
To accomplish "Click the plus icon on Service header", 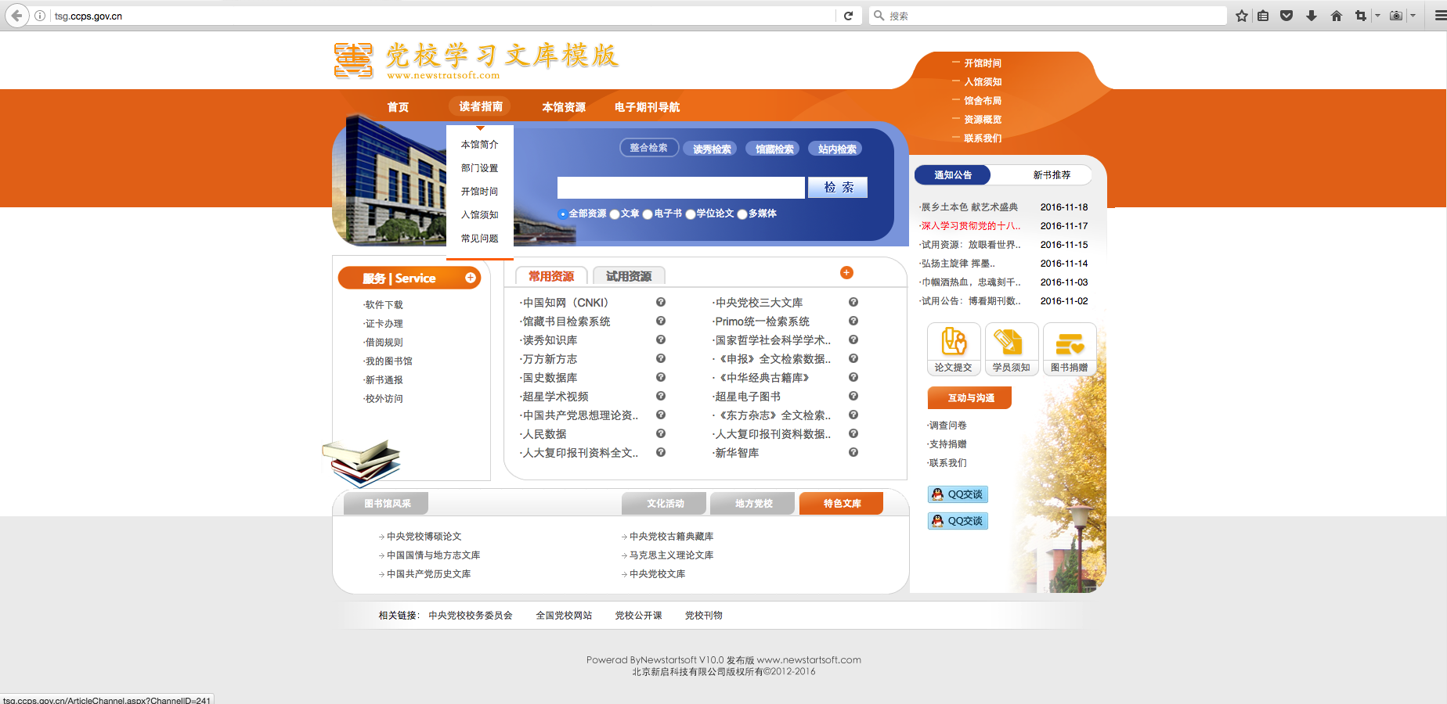I will (471, 278).
